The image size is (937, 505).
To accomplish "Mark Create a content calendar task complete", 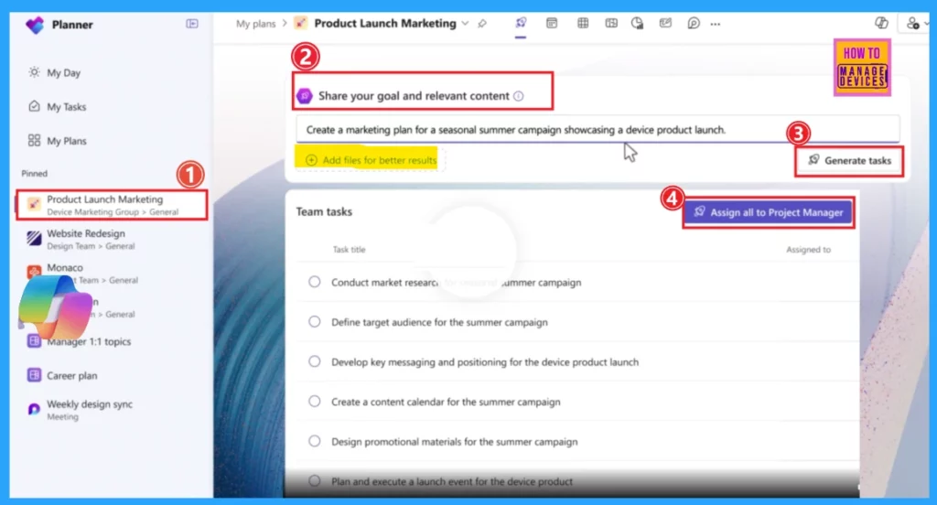I will (315, 402).
